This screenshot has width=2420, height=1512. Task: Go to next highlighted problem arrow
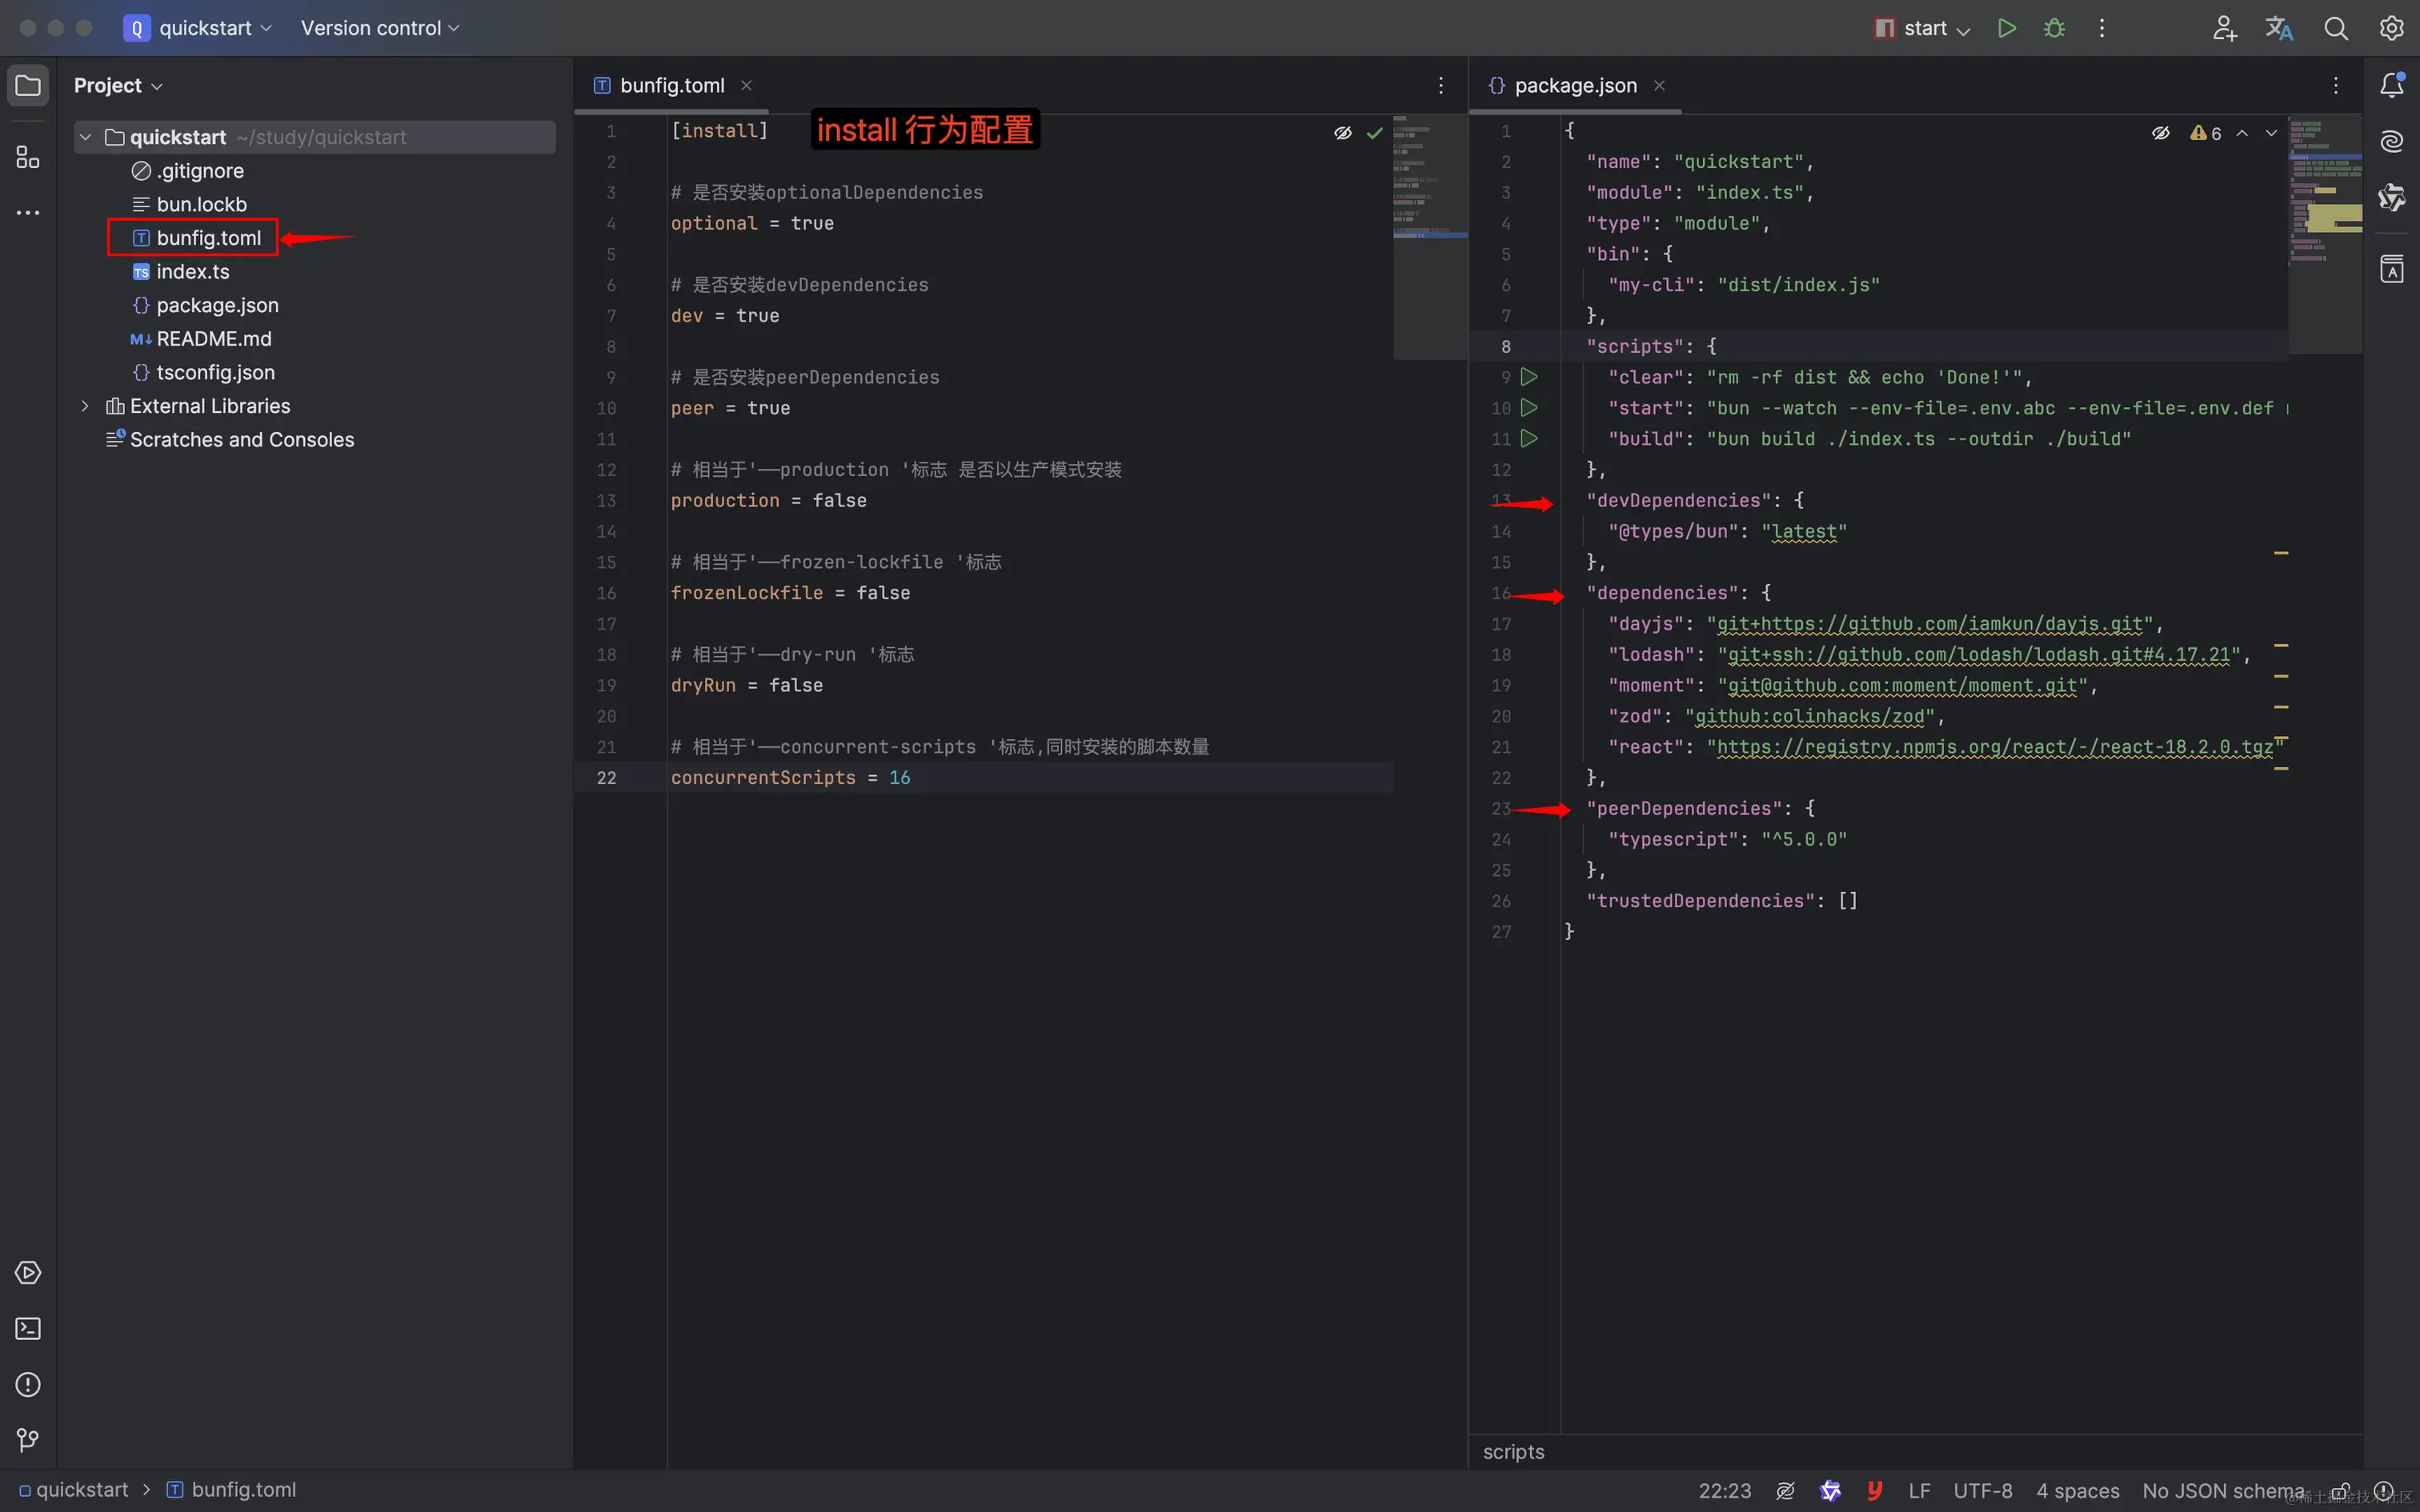point(2272,132)
